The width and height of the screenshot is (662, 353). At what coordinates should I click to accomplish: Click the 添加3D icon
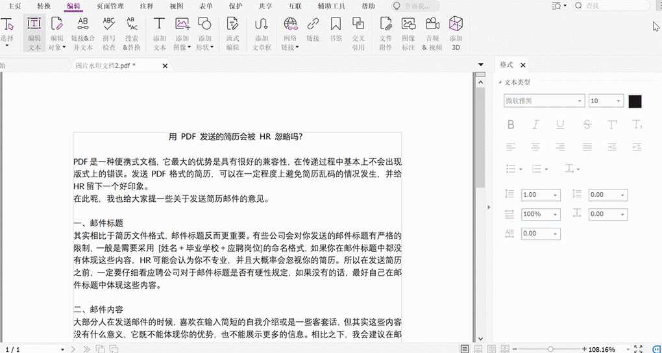click(456, 24)
